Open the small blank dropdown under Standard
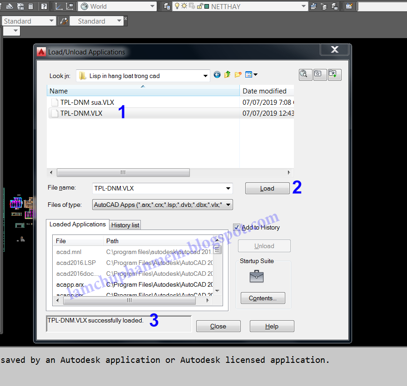Viewport: 407px width, 386px height. click(12, 31)
